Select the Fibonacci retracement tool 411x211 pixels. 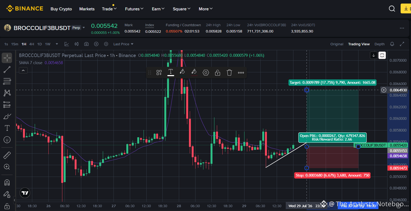pyautogui.click(x=7, y=81)
